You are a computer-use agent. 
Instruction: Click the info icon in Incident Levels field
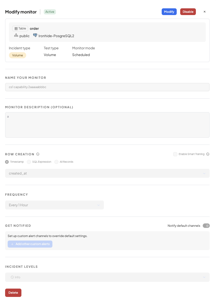[x=12, y=277]
